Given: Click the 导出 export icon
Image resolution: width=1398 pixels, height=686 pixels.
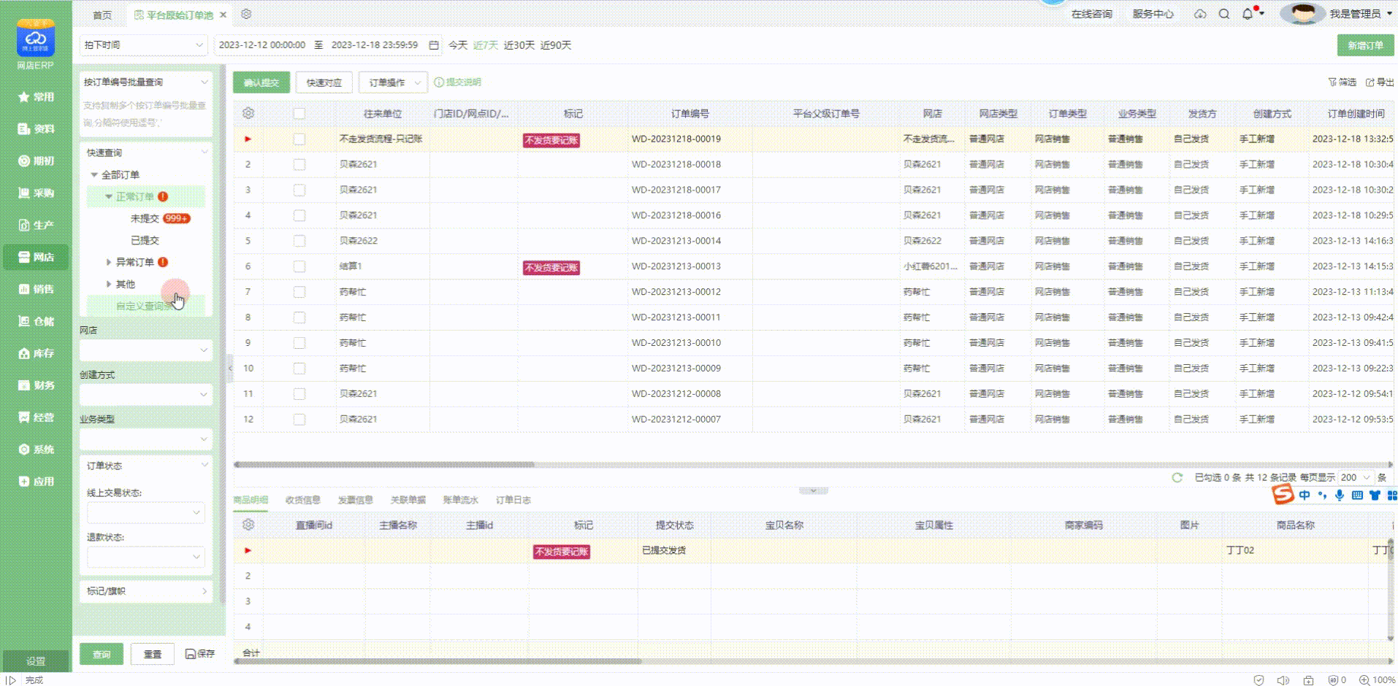Looking at the screenshot, I should pyautogui.click(x=1380, y=82).
